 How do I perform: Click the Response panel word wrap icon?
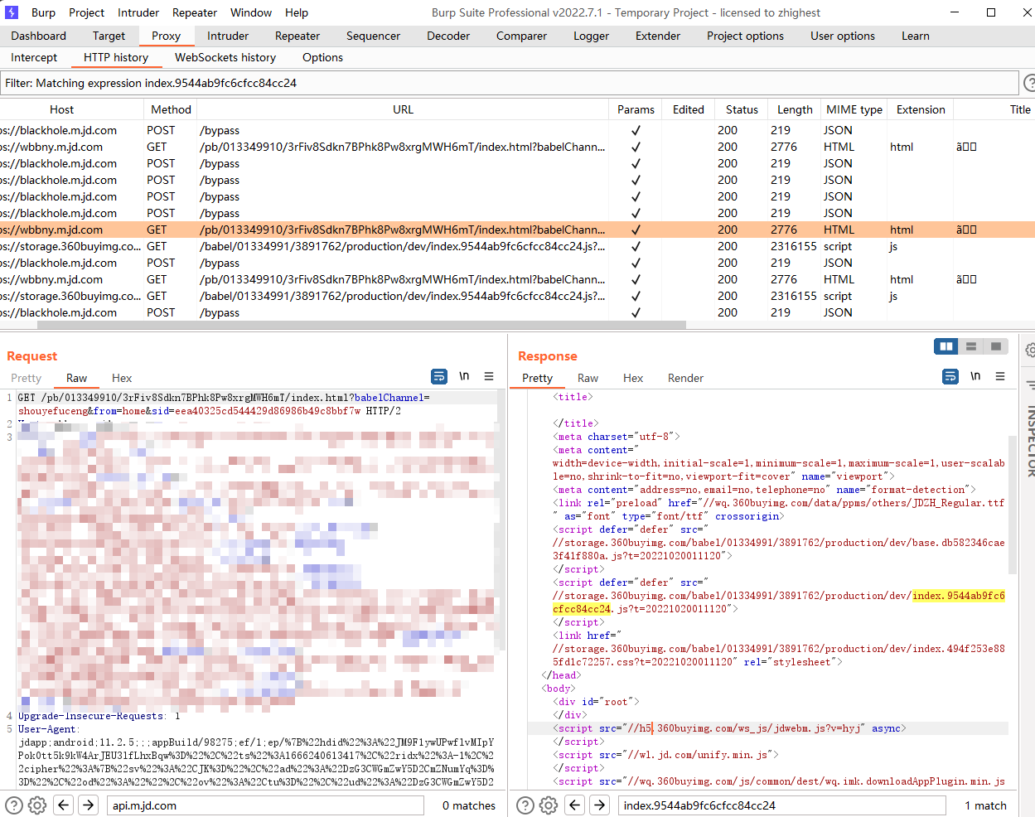[x=950, y=376]
